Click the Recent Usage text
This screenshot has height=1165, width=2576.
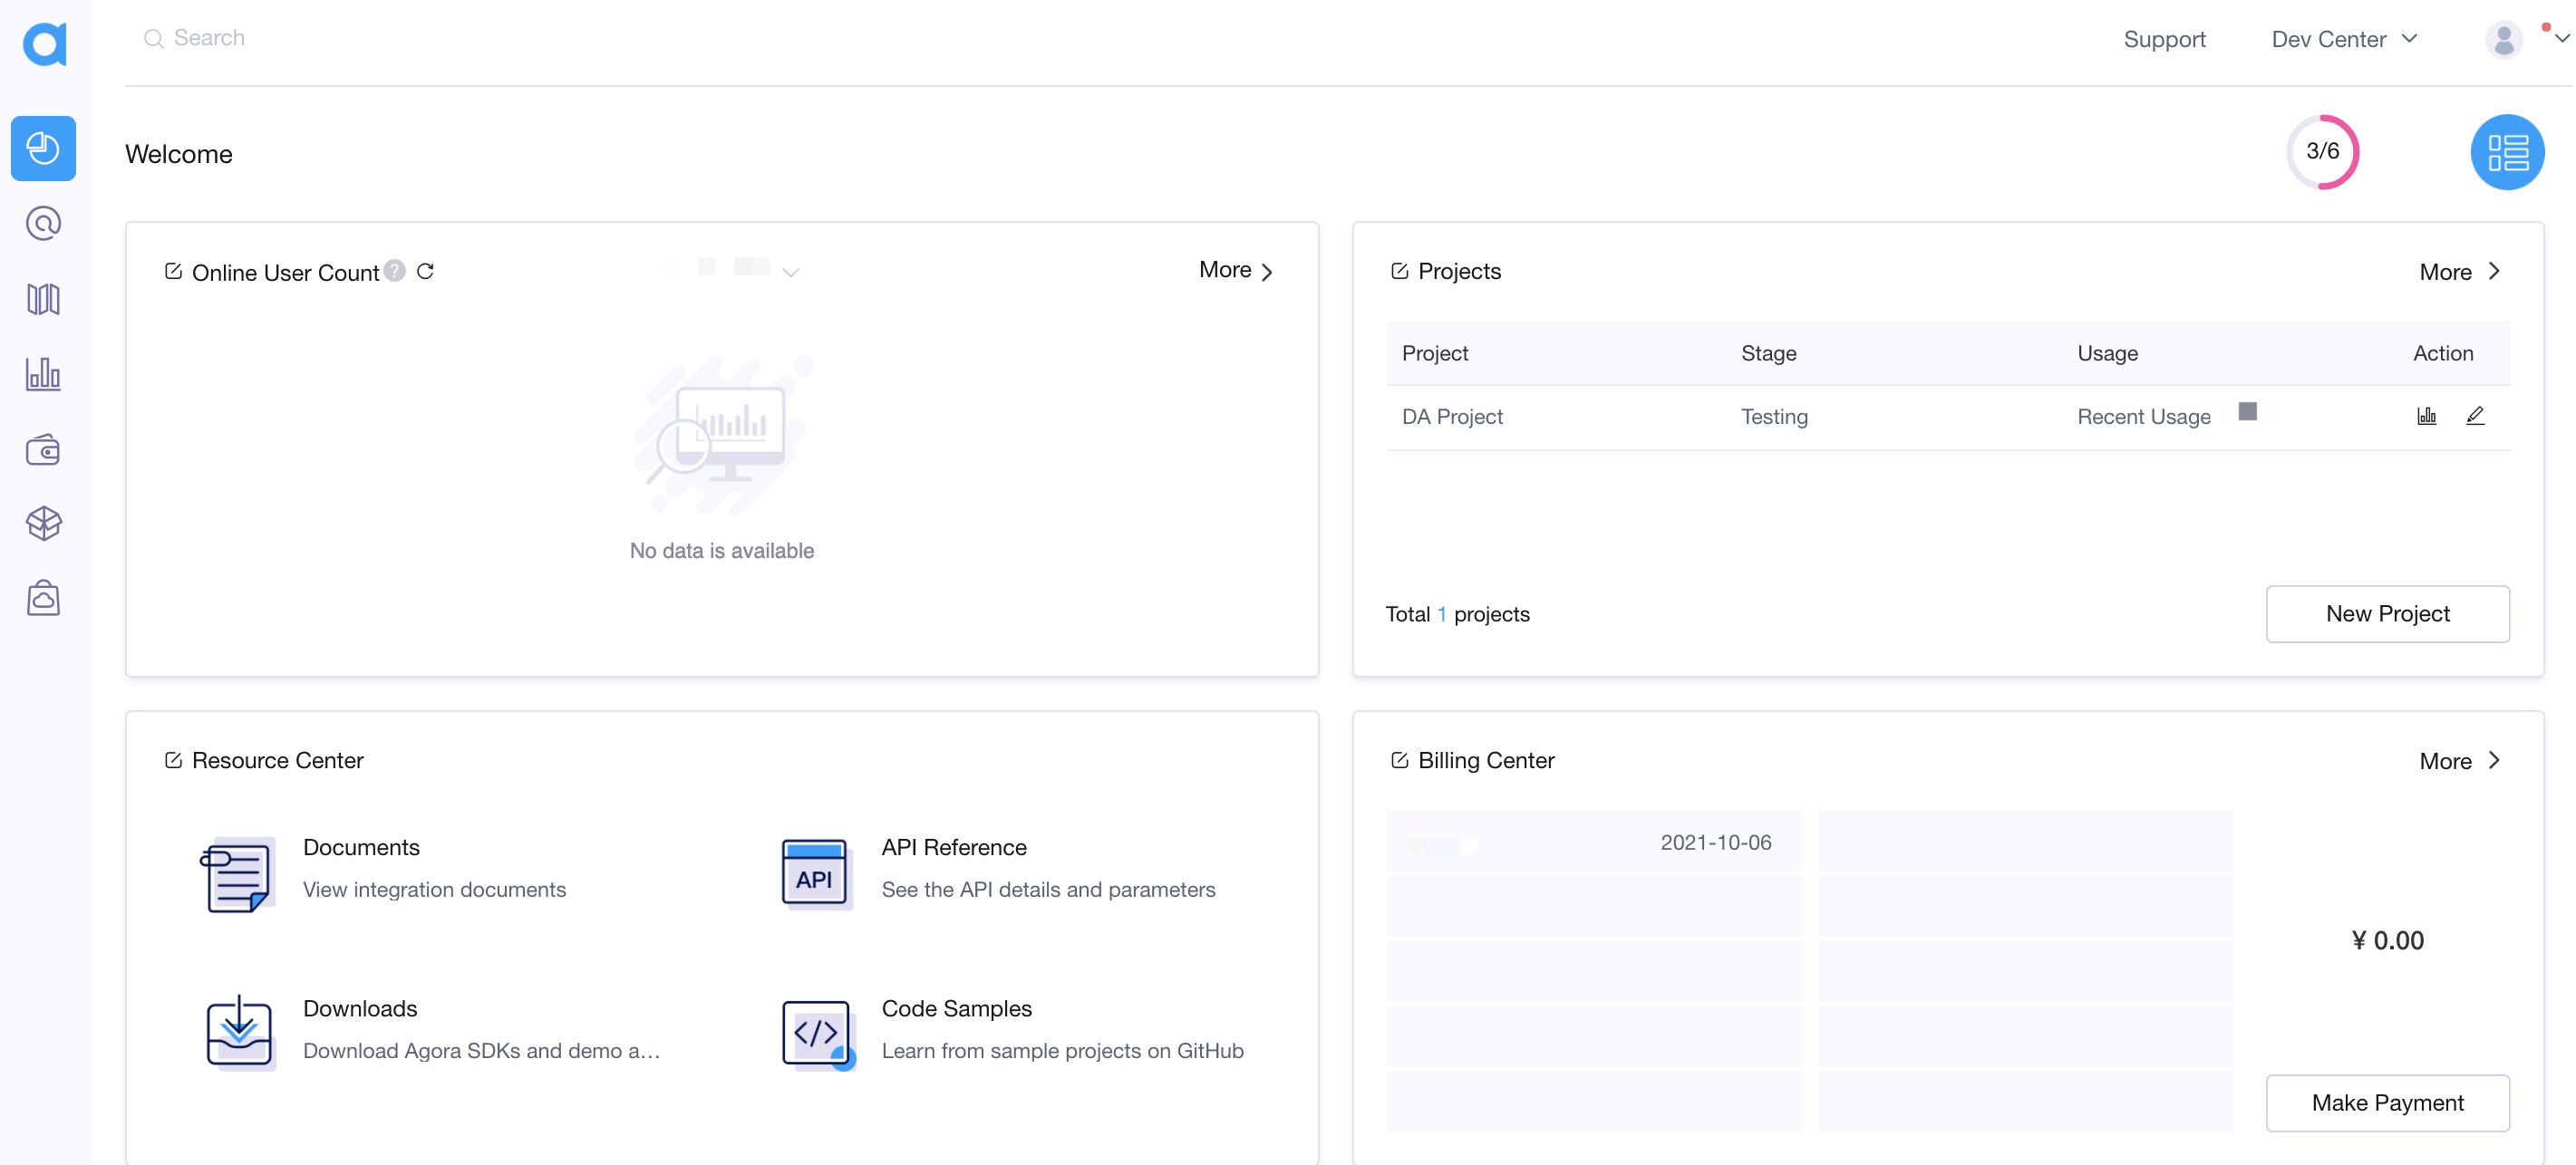(2143, 417)
